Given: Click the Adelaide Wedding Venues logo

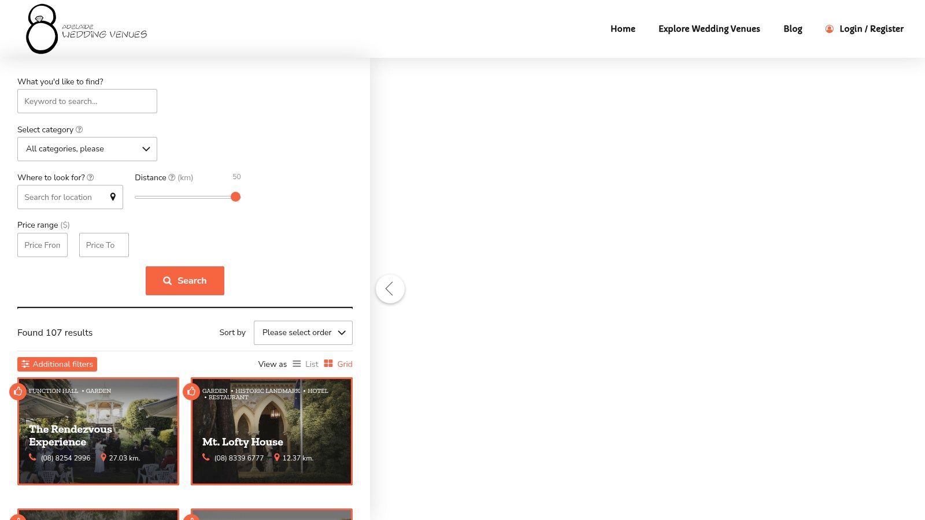Looking at the screenshot, I should pos(87,29).
